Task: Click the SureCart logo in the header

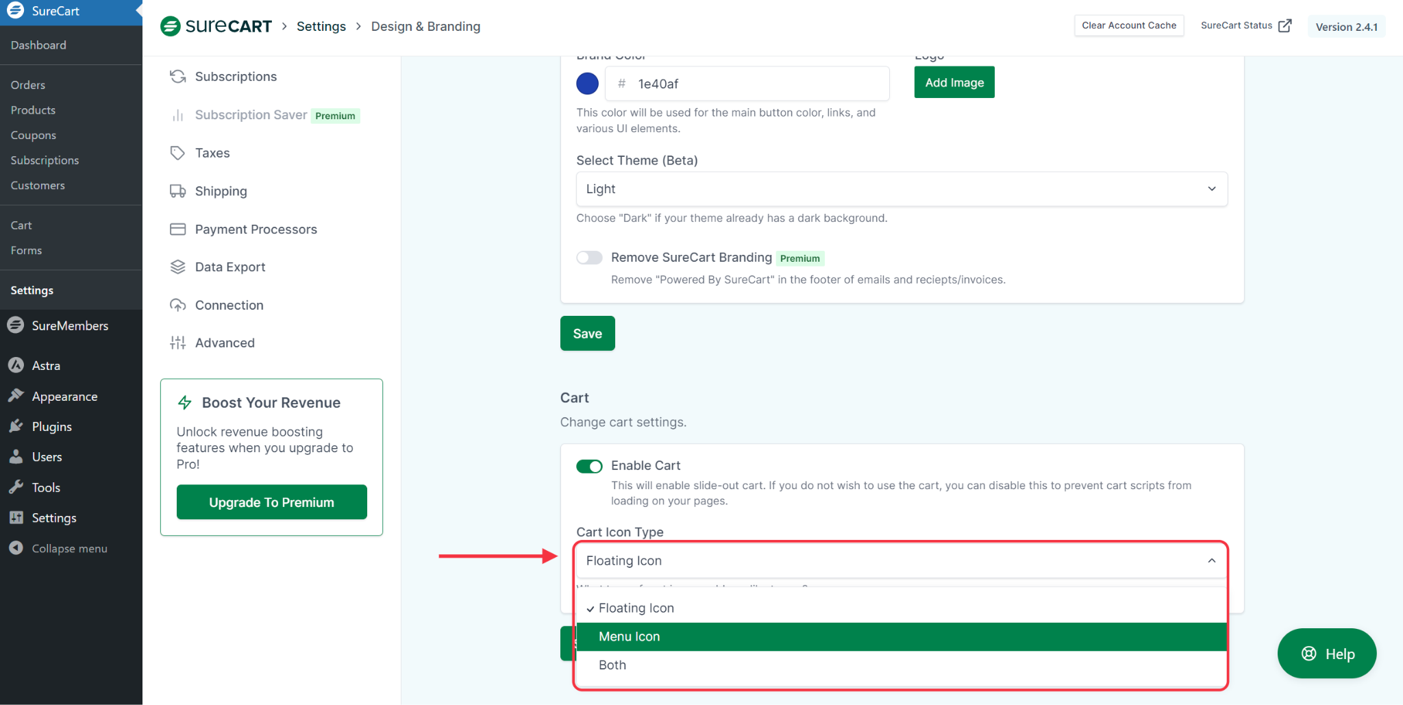Action: tap(216, 26)
